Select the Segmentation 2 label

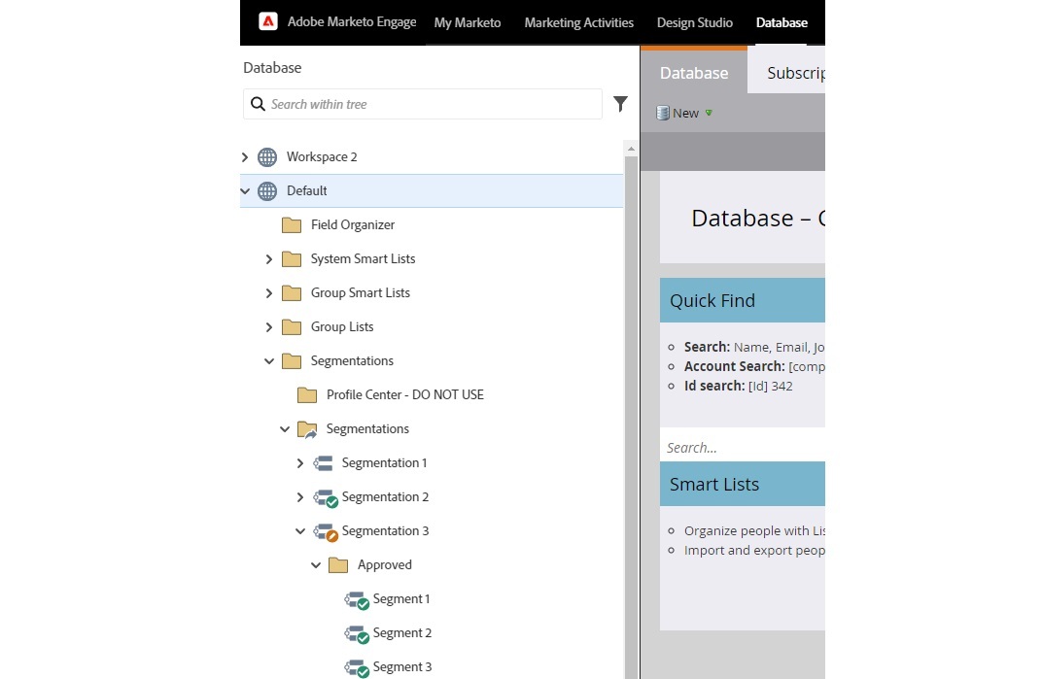click(x=386, y=497)
